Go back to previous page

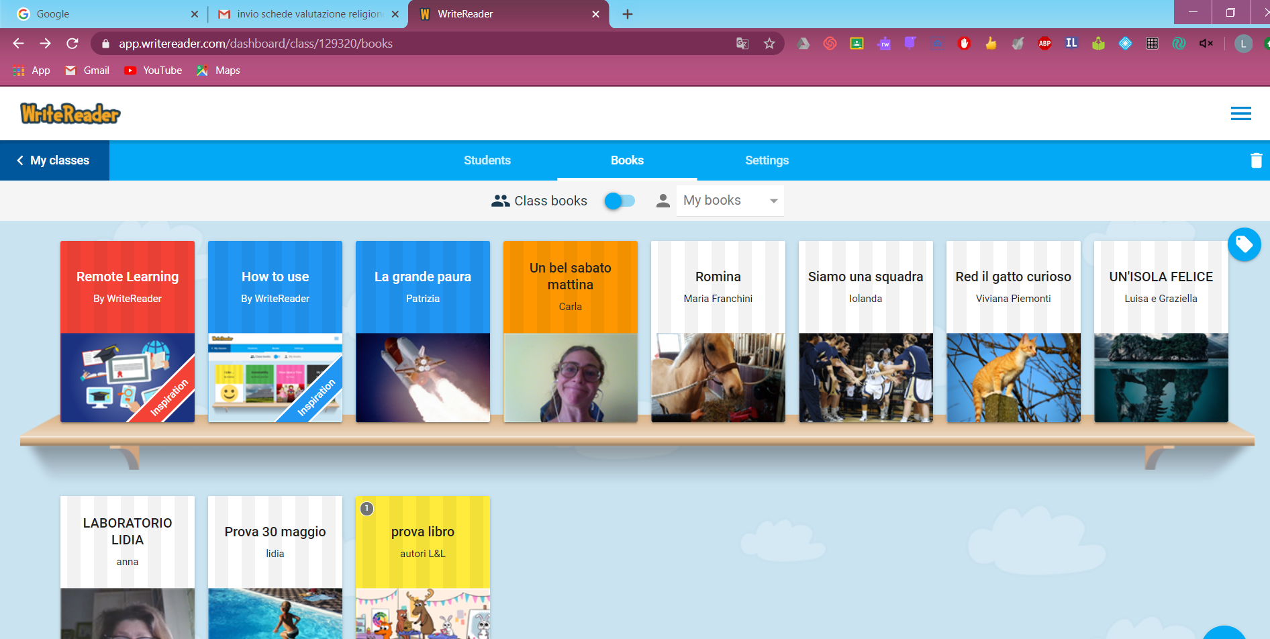[x=18, y=44]
